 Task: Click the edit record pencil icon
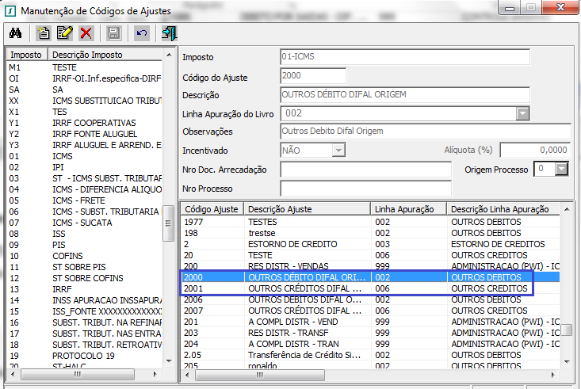point(64,33)
